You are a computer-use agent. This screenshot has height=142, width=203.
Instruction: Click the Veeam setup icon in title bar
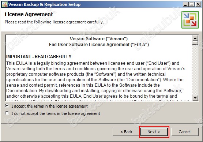pyautogui.click(x=4, y=4)
